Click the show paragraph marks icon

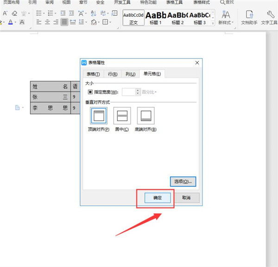pyautogui.click(x=103, y=13)
